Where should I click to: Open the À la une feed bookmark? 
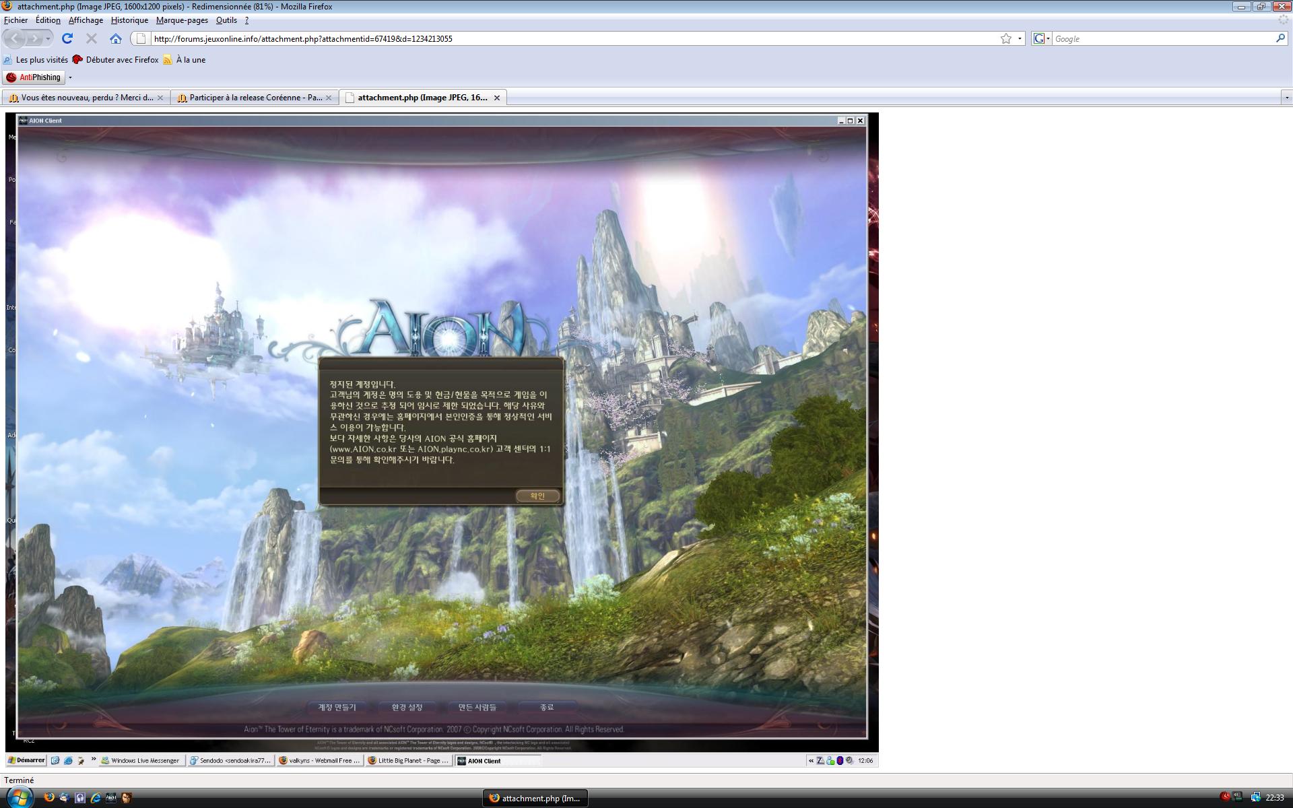click(x=184, y=60)
